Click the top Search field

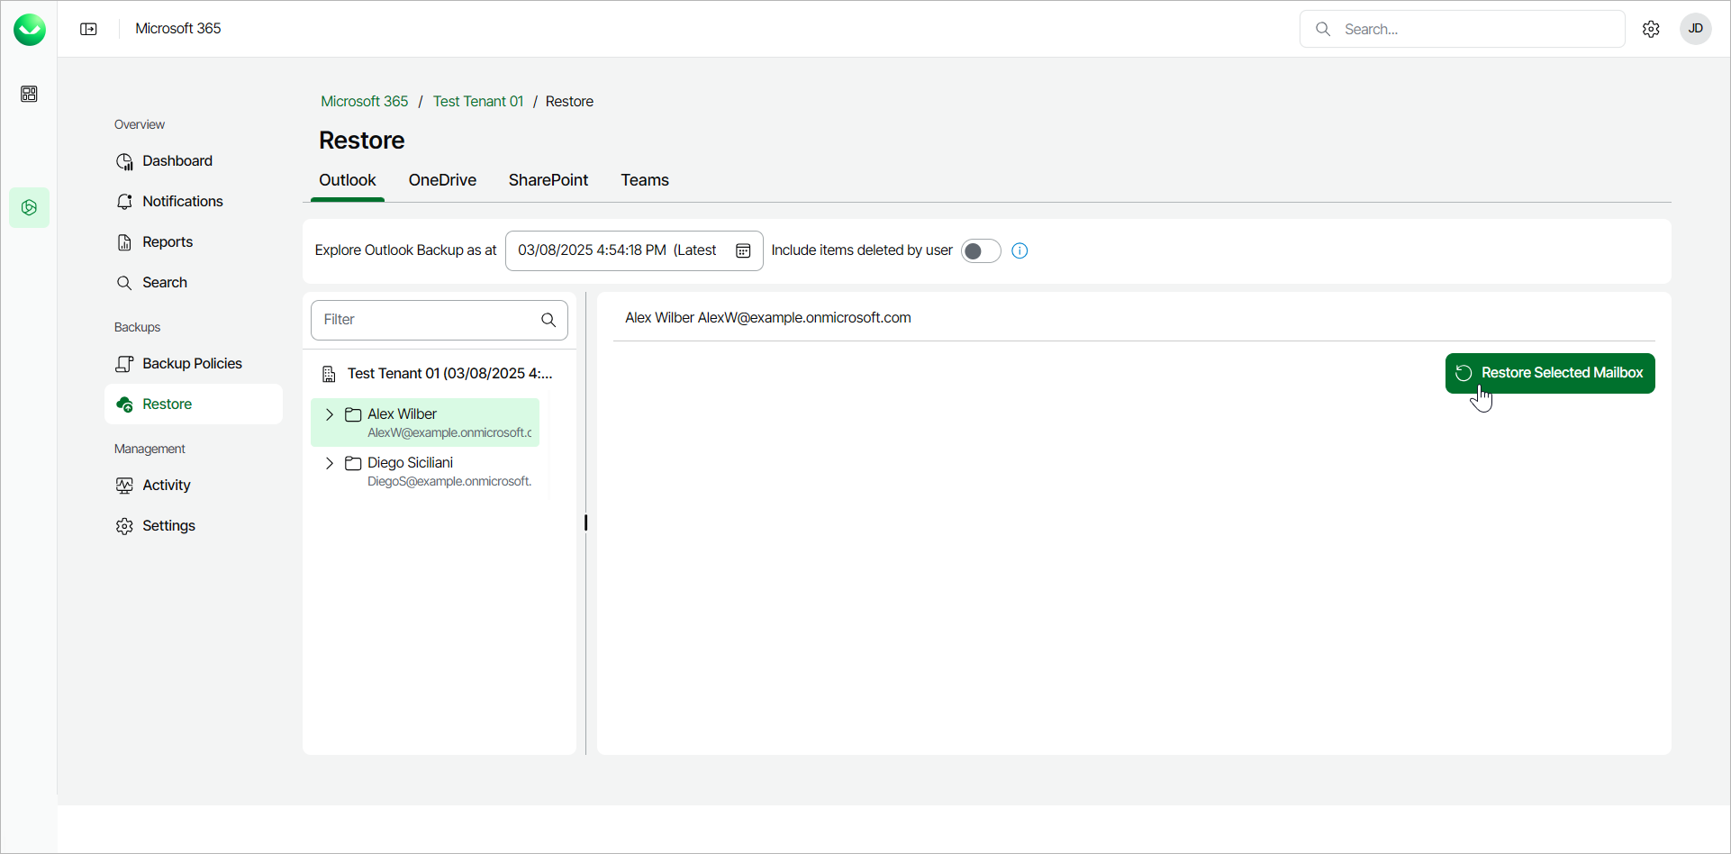tap(1462, 29)
